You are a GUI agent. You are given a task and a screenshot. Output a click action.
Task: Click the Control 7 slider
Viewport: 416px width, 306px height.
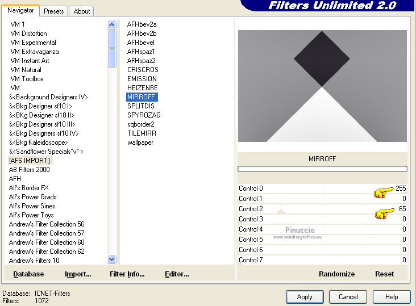point(322,259)
